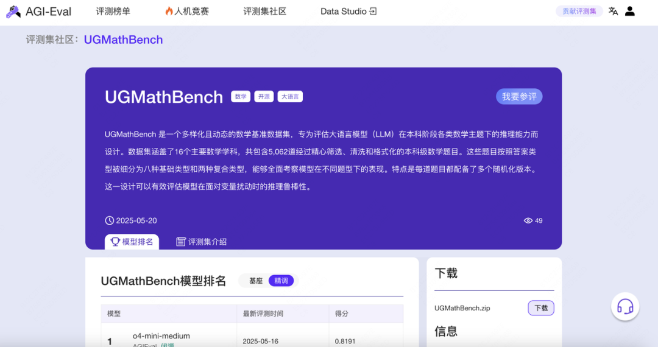Click the UGMathBench.zip file name

point(462,308)
